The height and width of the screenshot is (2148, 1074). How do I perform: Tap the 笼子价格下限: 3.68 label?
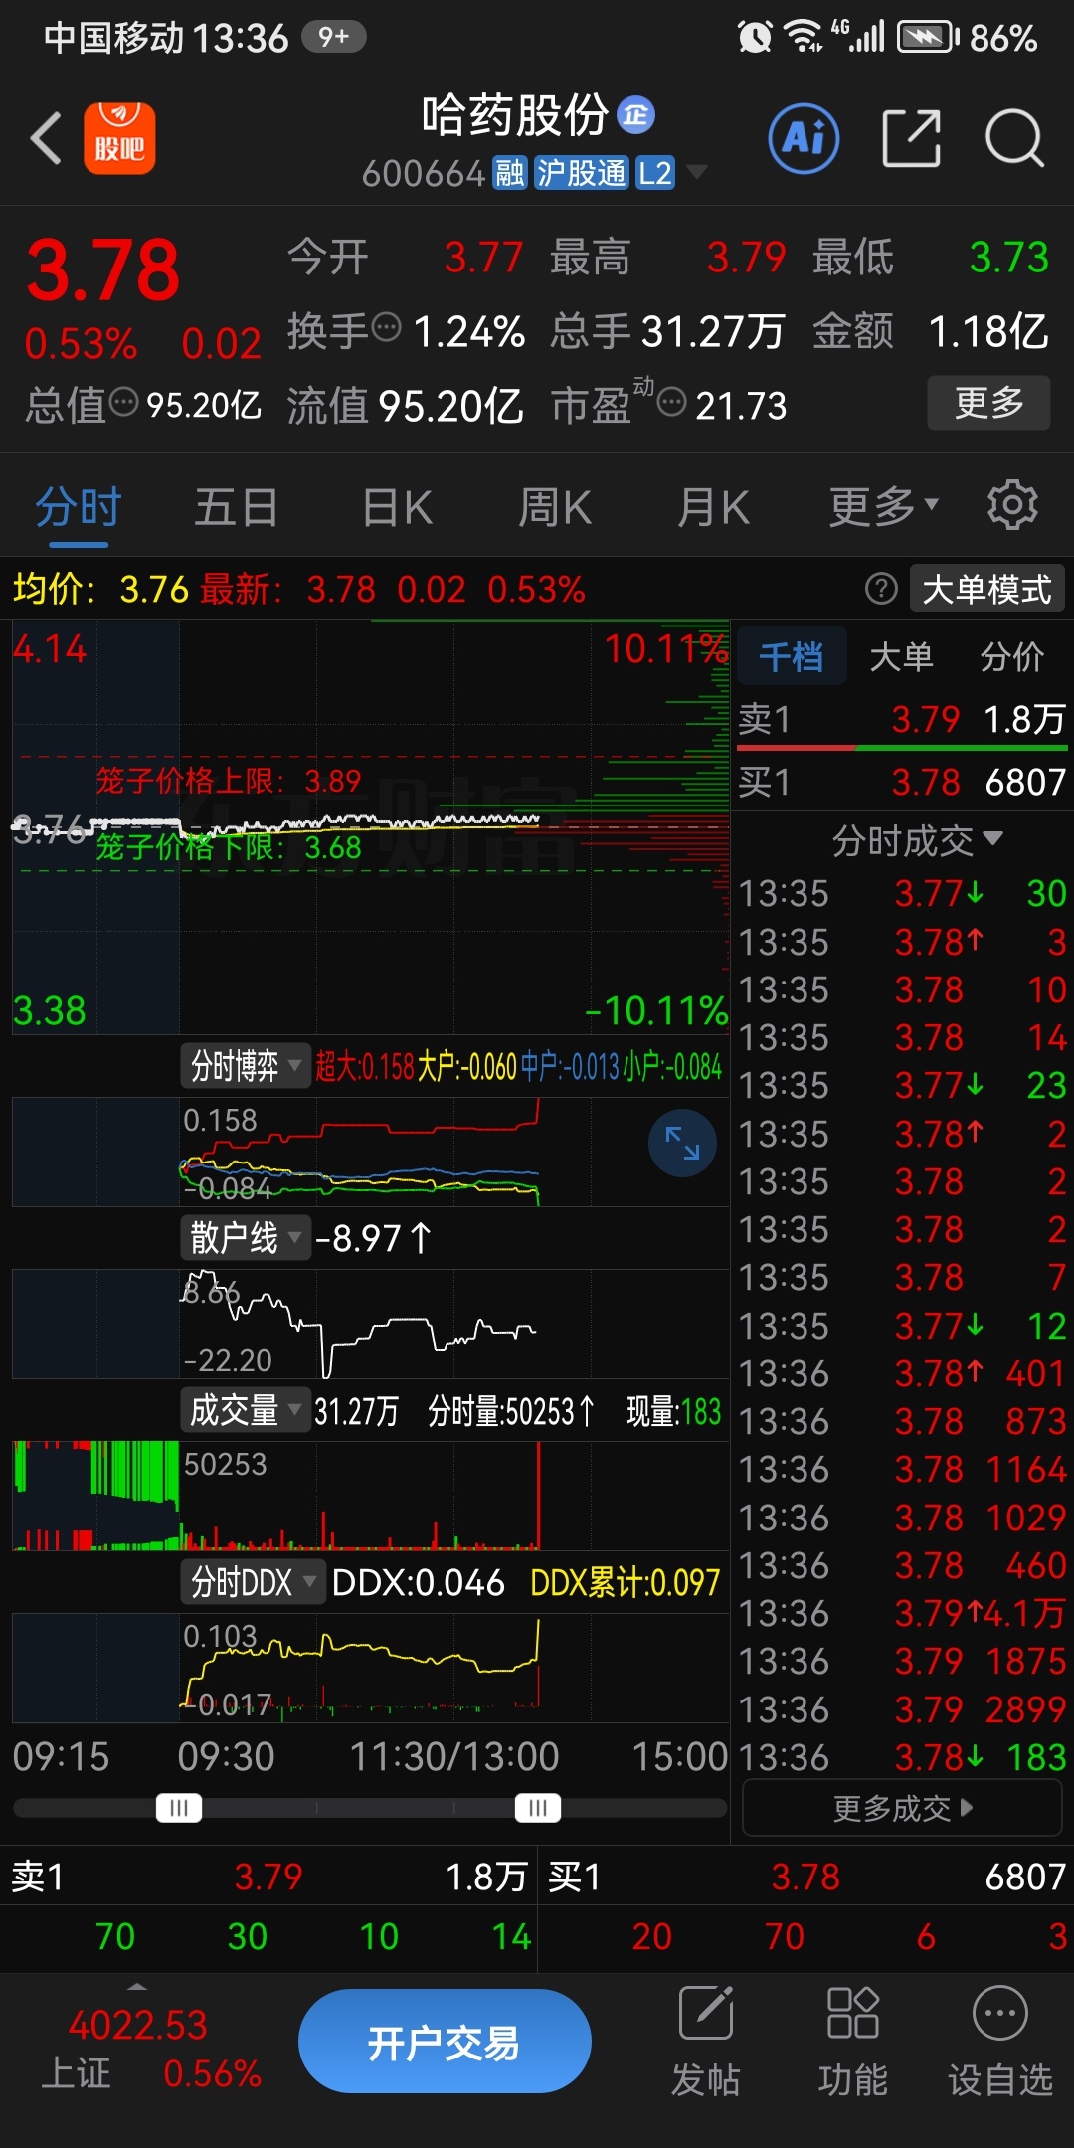[228, 847]
